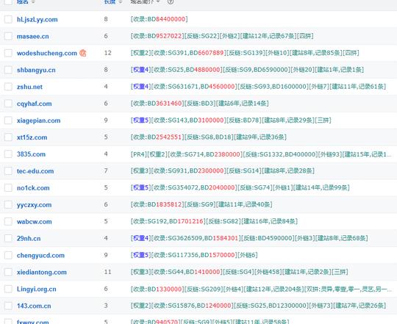Tick the checkbox for hljszlyy.com
This screenshot has width=397, height=324.
click(x=8, y=19)
